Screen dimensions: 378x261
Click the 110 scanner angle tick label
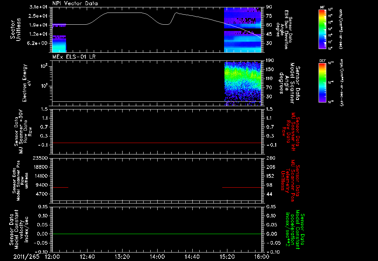pos(270,79)
